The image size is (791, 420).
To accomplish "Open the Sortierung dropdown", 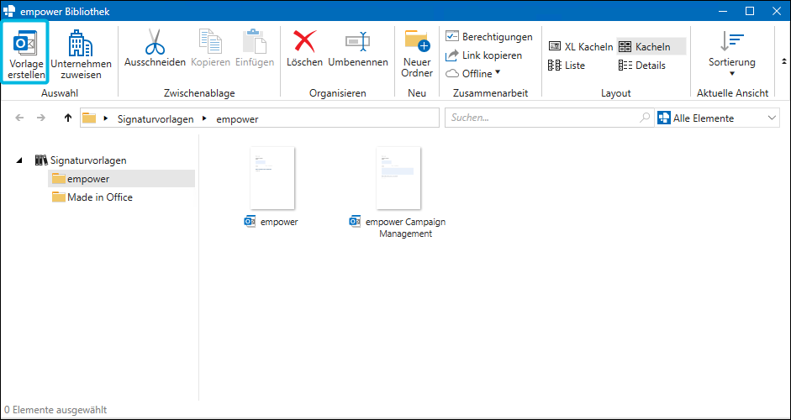I will 732,54.
